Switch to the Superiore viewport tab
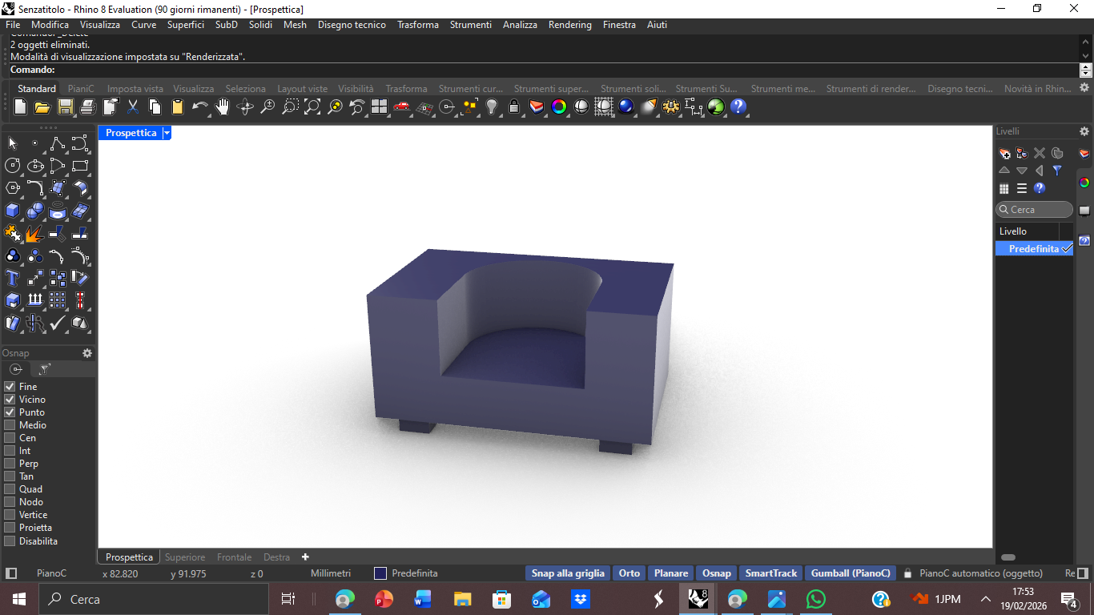Screen dimensions: 1094x615 click(x=185, y=557)
